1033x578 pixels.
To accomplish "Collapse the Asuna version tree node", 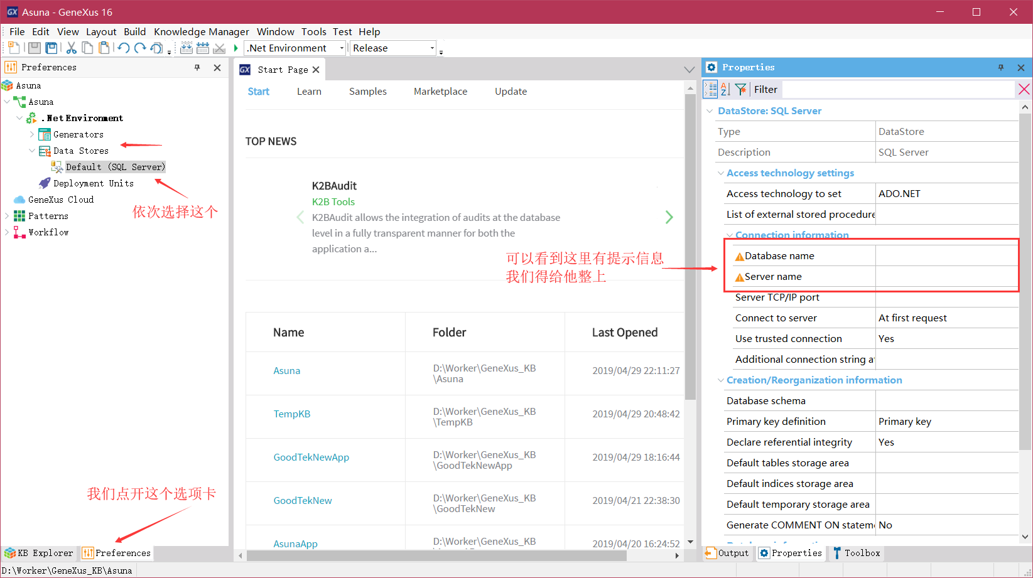I will point(7,102).
